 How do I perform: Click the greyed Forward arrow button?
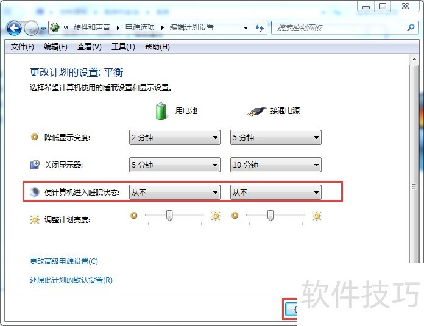pyautogui.click(x=31, y=28)
